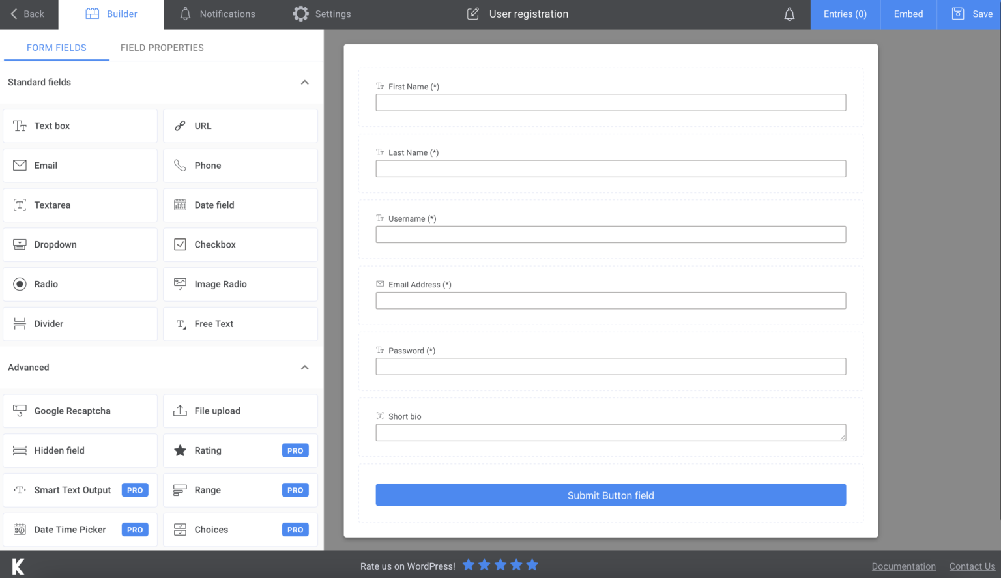Add a Radio field to form

tap(80, 285)
